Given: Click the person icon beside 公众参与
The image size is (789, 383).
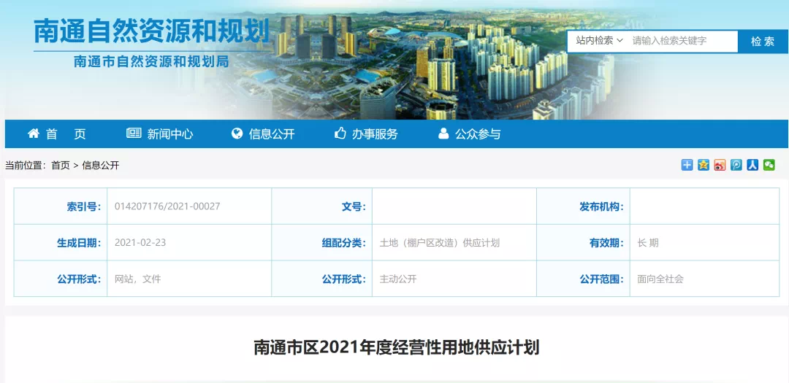Looking at the screenshot, I should (x=443, y=134).
